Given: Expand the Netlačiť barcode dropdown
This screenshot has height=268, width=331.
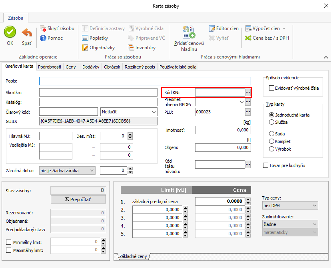Looking at the screenshot, I should point(129,112).
